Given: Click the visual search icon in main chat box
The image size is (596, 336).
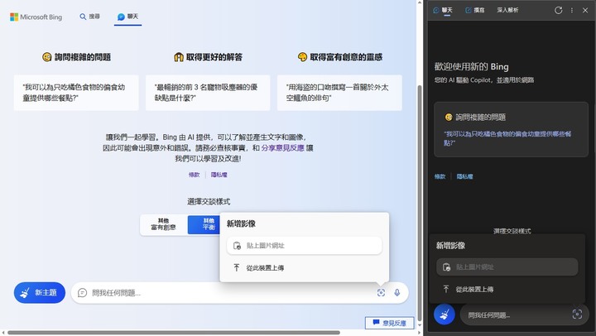Looking at the screenshot, I should click(381, 292).
